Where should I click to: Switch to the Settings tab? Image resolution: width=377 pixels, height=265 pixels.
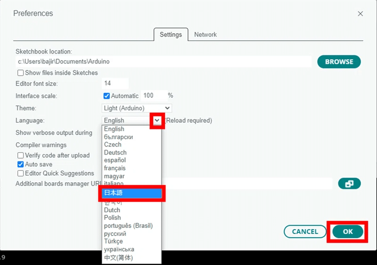(171, 34)
